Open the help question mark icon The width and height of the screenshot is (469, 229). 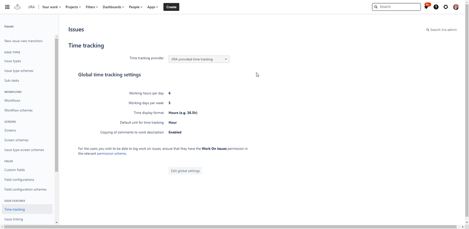pos(436,7)
